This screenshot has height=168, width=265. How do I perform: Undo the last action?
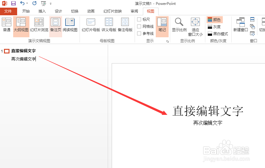pyautogui.click(x=22, y=3)
